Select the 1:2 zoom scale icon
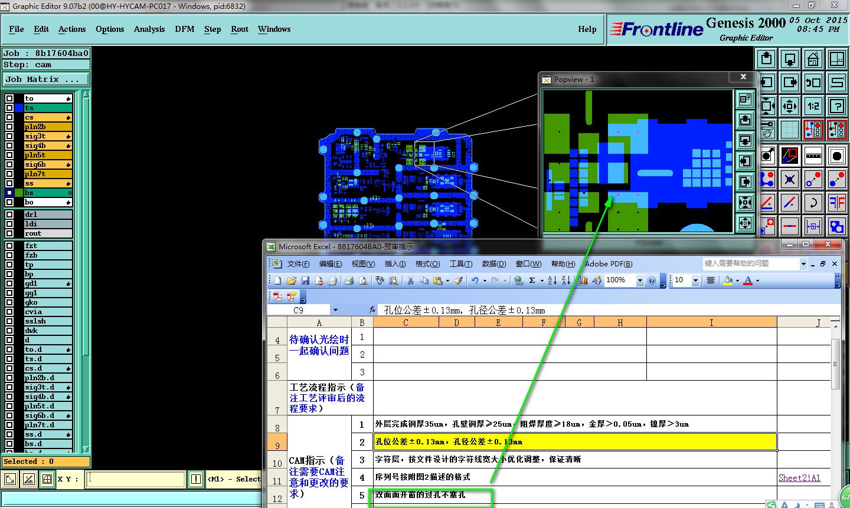850x508 pixels. point(813,106)
